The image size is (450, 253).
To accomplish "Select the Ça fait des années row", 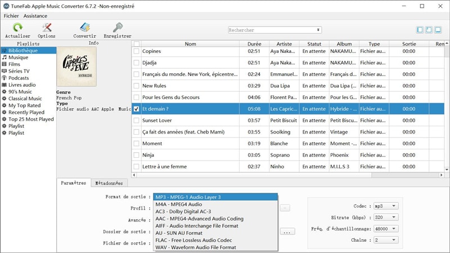I will pos(288,132).
